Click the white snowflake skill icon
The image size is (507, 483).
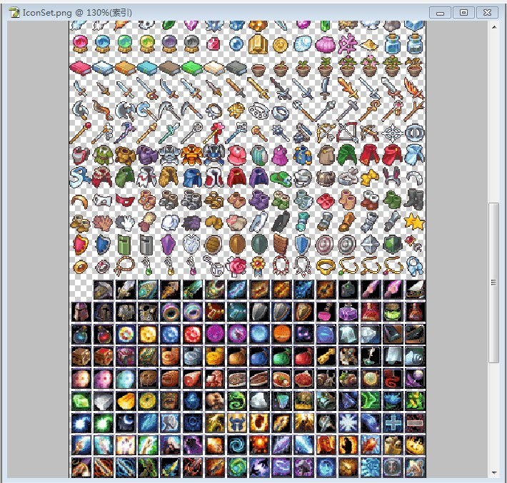(x=348, y=423)
